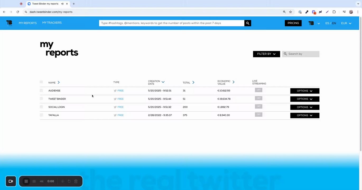Select the TAFALLA report checkbox
This screenshot has width=362, height=190.
(x=41, y=115)
